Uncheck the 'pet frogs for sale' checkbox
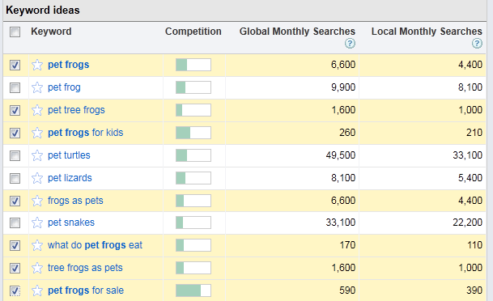This screenshot has width=493, height=301. tap(15, 290)
